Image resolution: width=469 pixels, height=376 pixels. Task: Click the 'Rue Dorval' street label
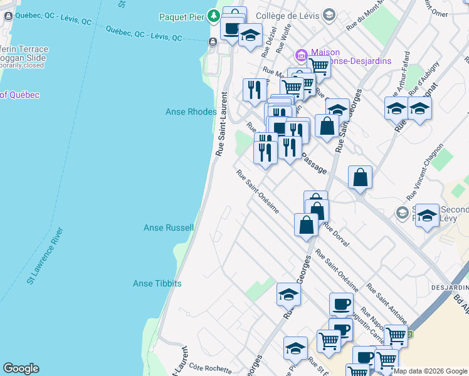click(x=337, y=235)
